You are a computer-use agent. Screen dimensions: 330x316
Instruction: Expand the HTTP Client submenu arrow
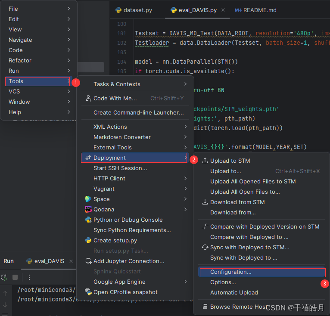point(185,178)
